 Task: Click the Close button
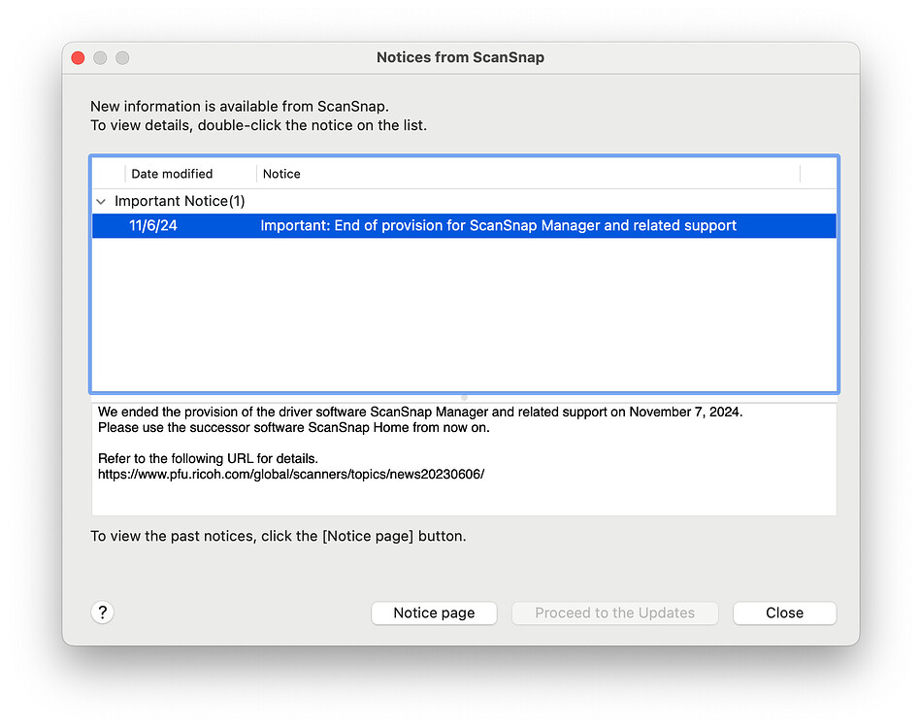coord(784,612)
